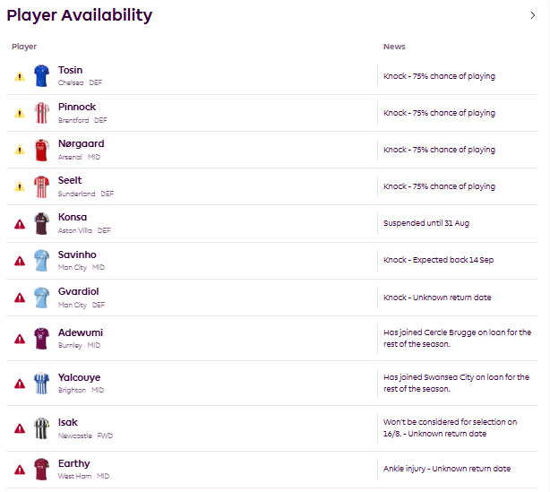Open Konsa's suspended until 31 Aug news
Screen dimensions: 550x492
pos(426,223)
